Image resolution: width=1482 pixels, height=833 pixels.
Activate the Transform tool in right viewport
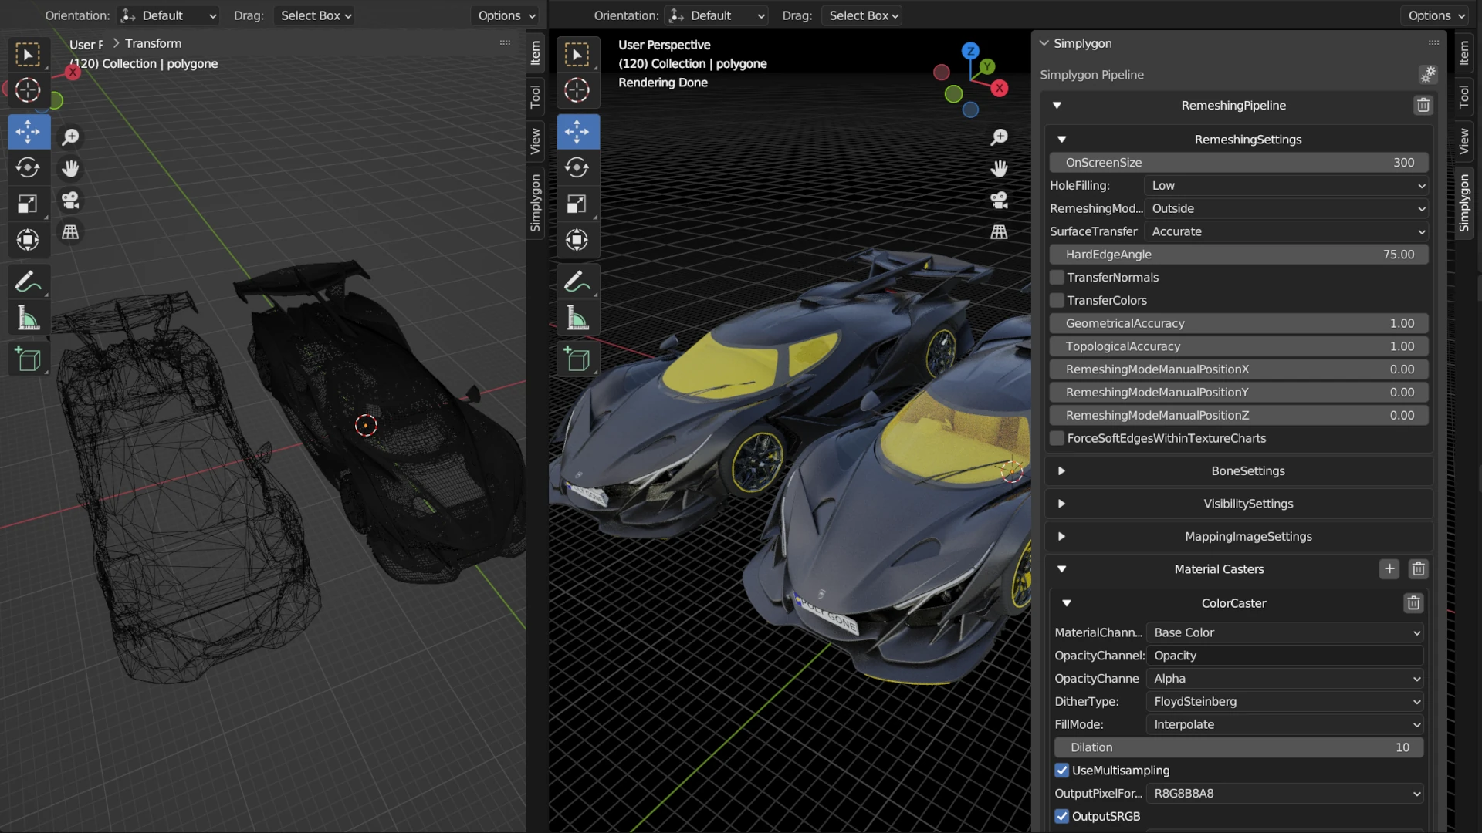point(577,240)
